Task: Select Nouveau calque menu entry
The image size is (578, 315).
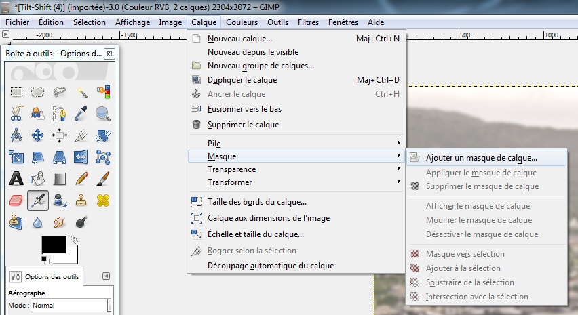Action: pos(239,39)
